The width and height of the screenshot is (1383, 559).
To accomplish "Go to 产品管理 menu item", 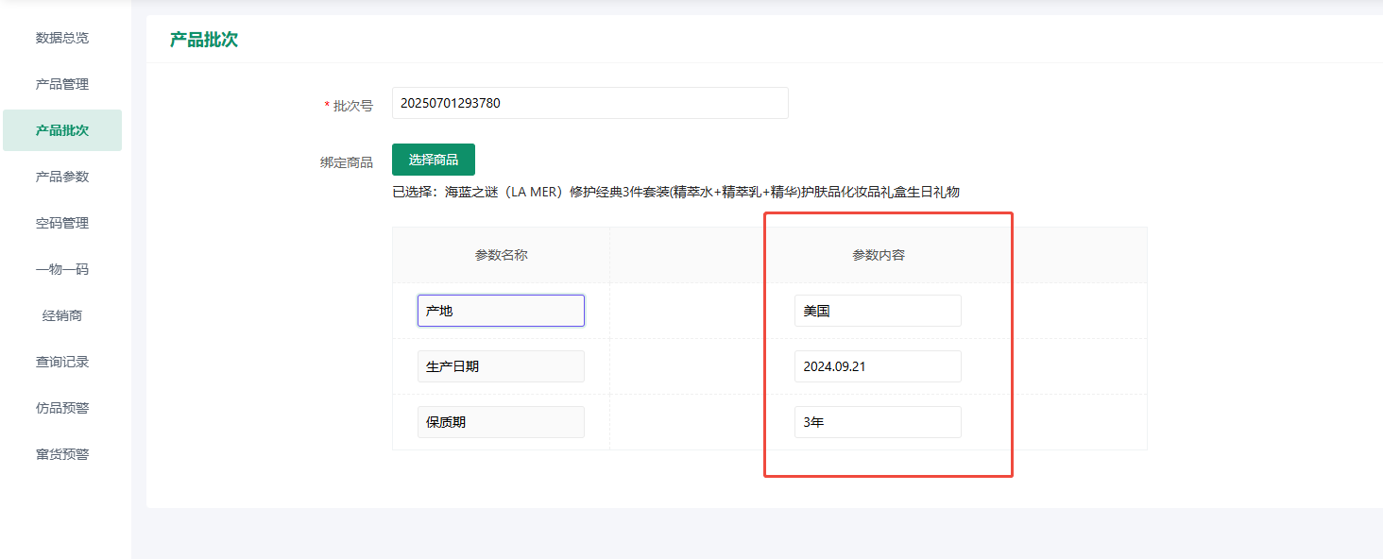I will pyautogui.click(x=62, y=84).
